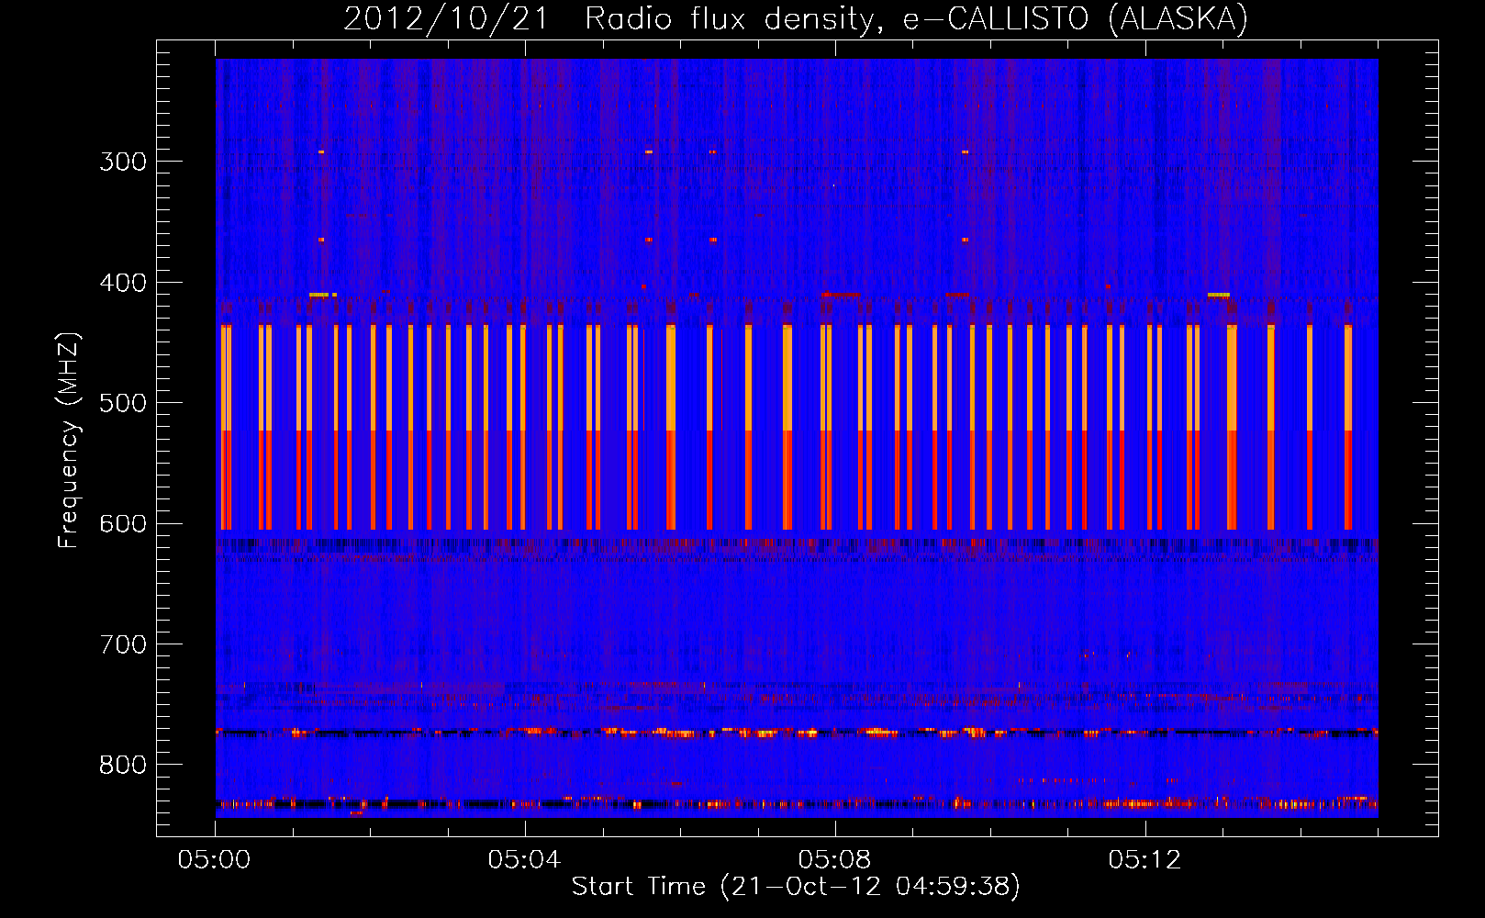This screenshot has height=918, width=1485.
Task: Click the "Frequency (MHZ)" axis label
Action: [69, 441]
